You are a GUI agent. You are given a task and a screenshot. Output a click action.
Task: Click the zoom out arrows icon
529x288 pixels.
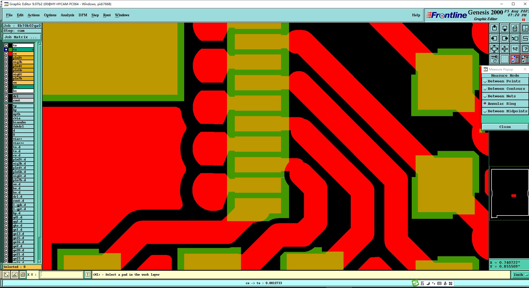click(x=504, y=49)
